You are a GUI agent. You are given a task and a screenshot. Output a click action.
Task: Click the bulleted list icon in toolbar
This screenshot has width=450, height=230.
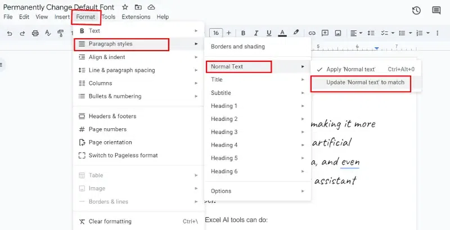(402, 33)
